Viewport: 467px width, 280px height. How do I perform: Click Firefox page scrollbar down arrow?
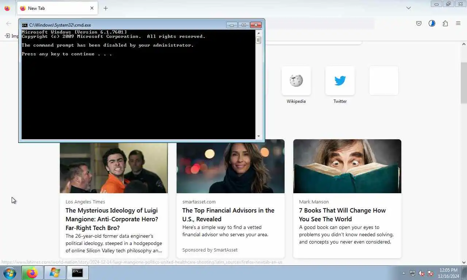464,262
